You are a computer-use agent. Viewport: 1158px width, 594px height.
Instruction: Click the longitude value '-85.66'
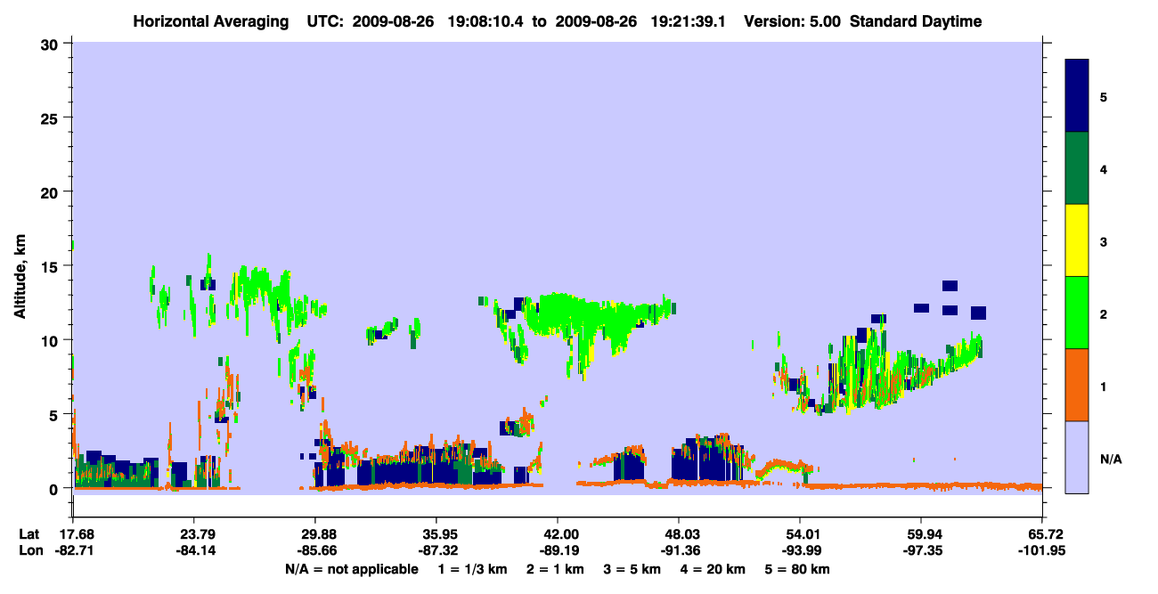[x=314, y=551]
